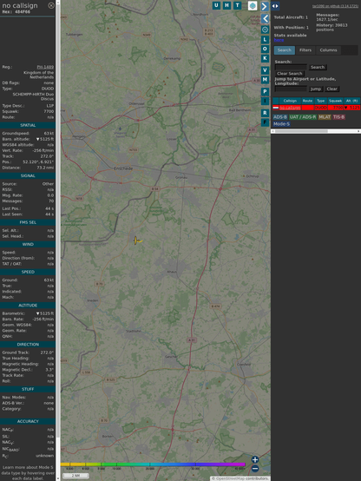Click the Search button beside search field
This screenshot has height=481, width=361.
pyautogui.click(x=318, y=67)
